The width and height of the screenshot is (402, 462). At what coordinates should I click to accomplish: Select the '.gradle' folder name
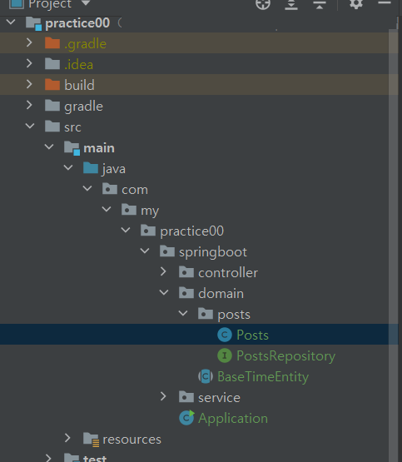(85, 44)
